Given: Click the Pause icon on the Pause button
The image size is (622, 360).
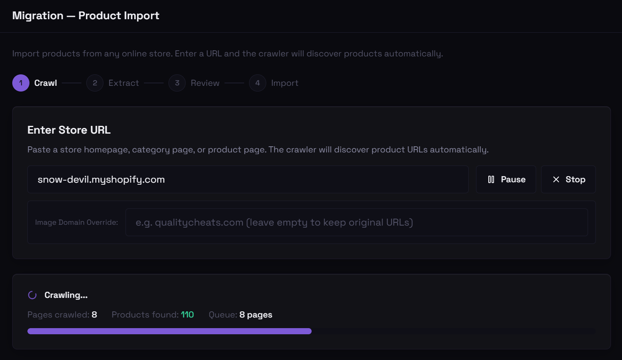Looking at the screenshot, I should click(x=491, y=179).
